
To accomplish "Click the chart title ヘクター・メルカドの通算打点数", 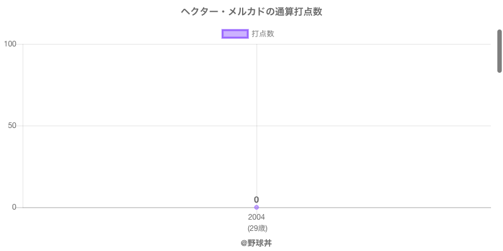I will pos(251,12).
